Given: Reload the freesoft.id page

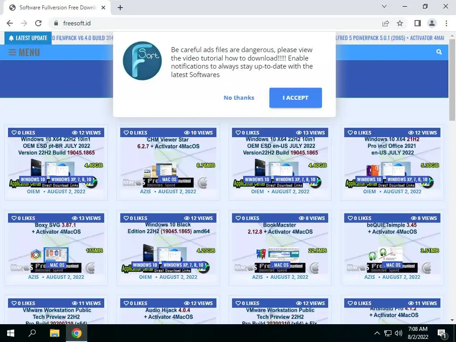Looking at the screenshot, I should point(38,23).
